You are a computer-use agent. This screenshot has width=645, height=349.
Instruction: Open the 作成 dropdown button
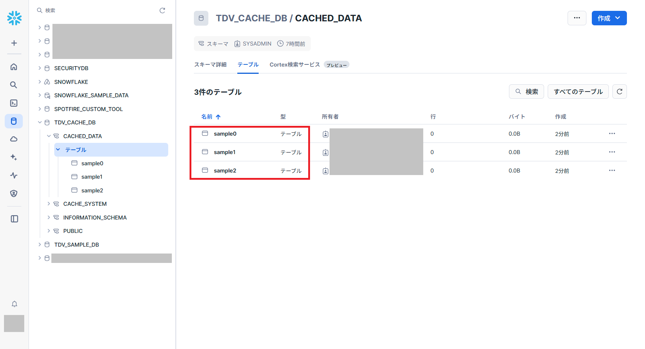click(x=609, y=18)
